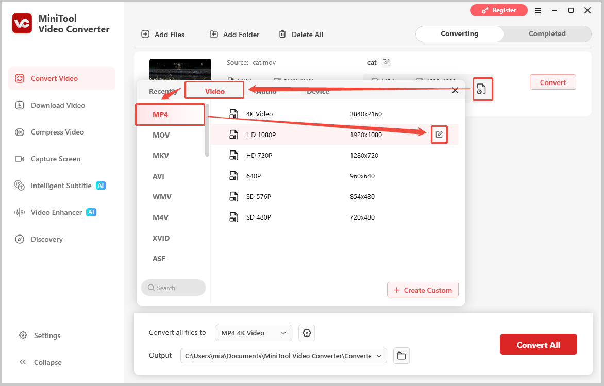604x386 pixels.
Task: Click Delete All in the toolbar
Action: pyautogui.click(x=301, y=35)
